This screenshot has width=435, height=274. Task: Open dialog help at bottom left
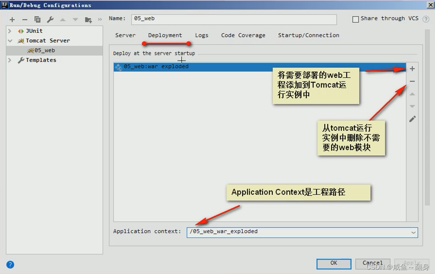point(10,264)
